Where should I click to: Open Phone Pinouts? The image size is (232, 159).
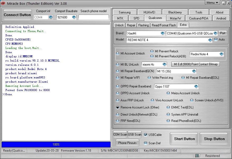click(127, 143)
